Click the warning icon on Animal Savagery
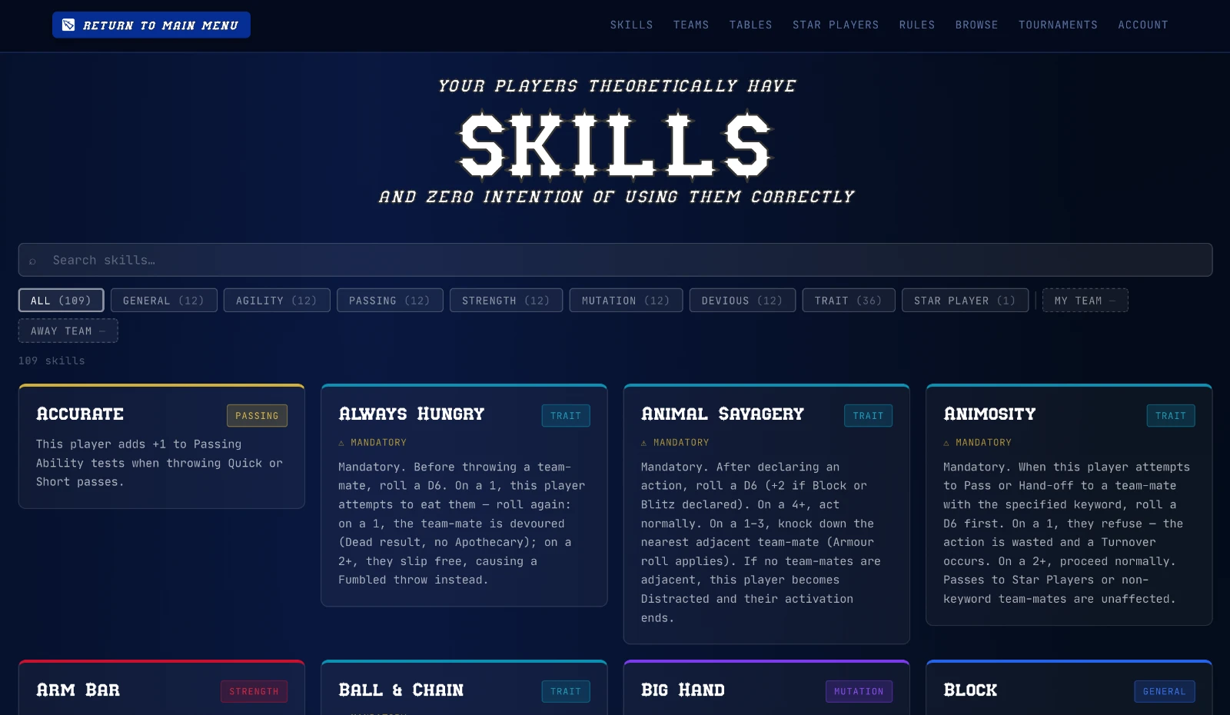The height and width of the screenshot is (715, 1230). (x=644, y=443)
